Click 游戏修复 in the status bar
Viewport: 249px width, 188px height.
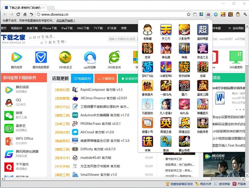(x=222, y=184)
